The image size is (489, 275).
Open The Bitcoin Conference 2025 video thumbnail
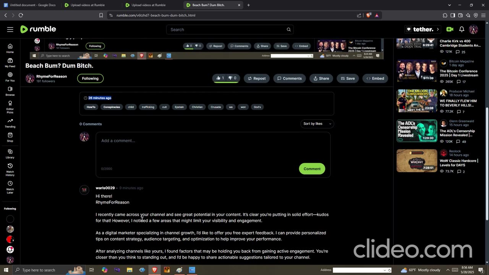tap(417, 71)
